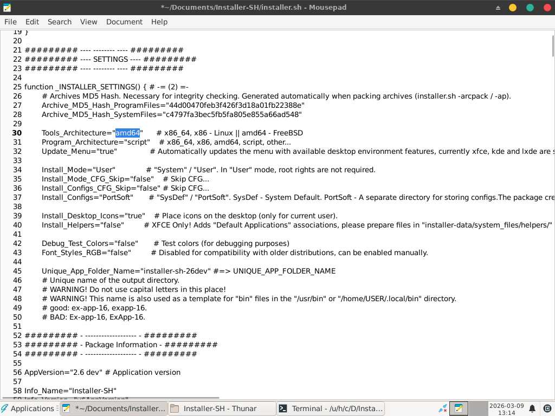The width and height of the screenshot is (555, 416).
Task: Click the "installer-sh-26dev" folder name value
Action: (x=176, y=271)
